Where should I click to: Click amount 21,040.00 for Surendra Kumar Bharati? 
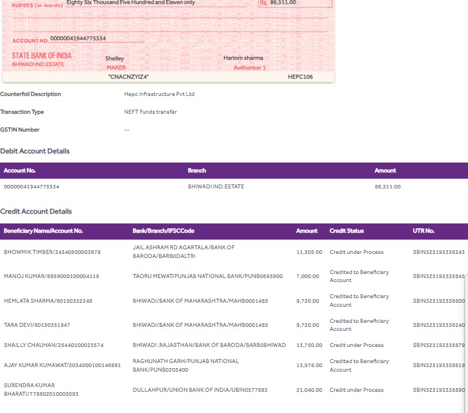point(309,390)
